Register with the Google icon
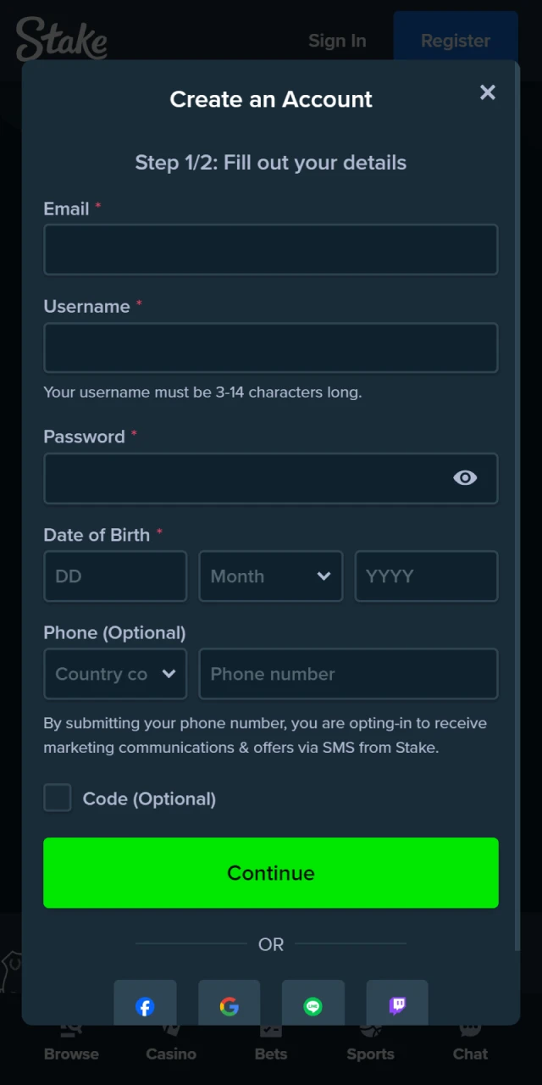 click(x=229, y=1007)
